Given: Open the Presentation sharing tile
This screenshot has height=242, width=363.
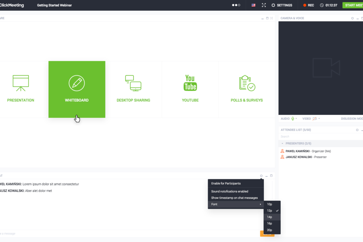Looking at the screenshot, I should coord(21,89).
